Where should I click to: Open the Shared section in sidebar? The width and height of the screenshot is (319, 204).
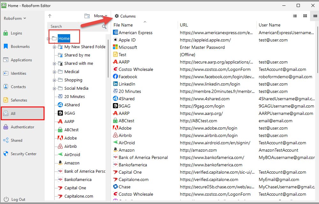pos(13,140)
